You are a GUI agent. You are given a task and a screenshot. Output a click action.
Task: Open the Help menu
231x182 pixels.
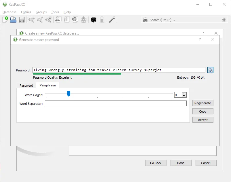tap(67, 12)
